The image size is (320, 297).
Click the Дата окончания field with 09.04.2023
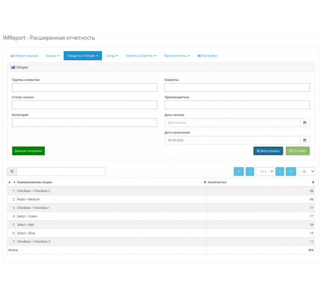click(x=232, y=140)
